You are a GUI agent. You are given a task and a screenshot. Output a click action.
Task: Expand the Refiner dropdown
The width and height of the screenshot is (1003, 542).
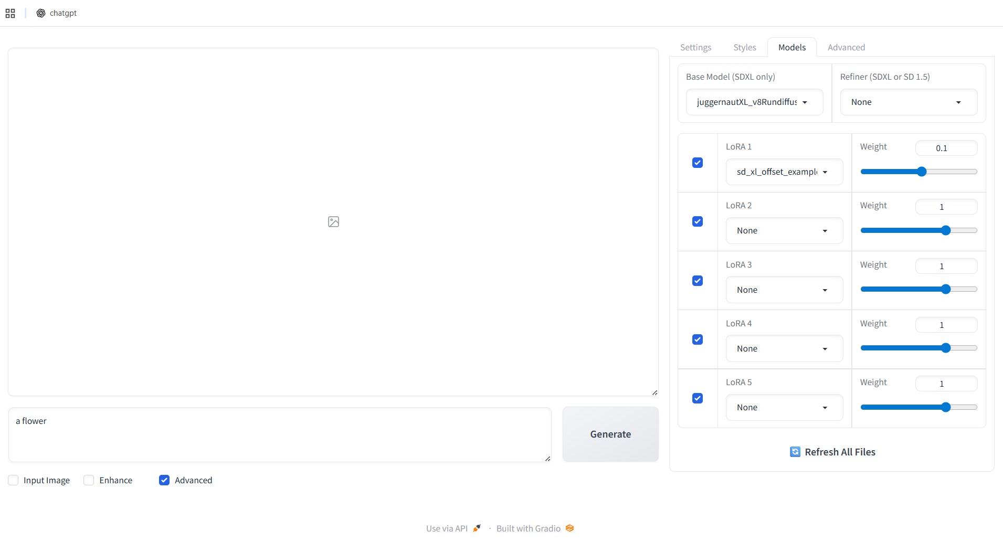[x=908, y=102]
